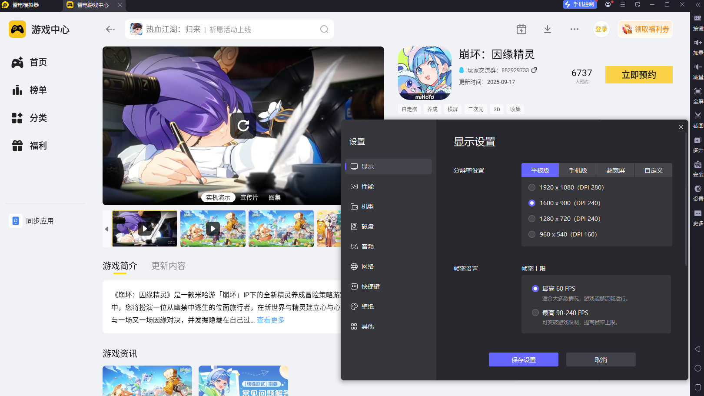Select the 1920 x 1080 resolution radio
This screenshot has height=396, width=704.
(x=532, y=187)
